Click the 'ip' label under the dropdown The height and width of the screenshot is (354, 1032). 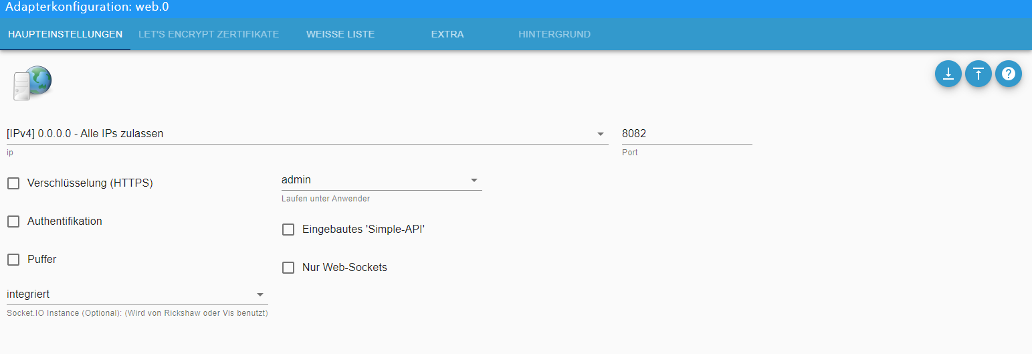(9, 153)
